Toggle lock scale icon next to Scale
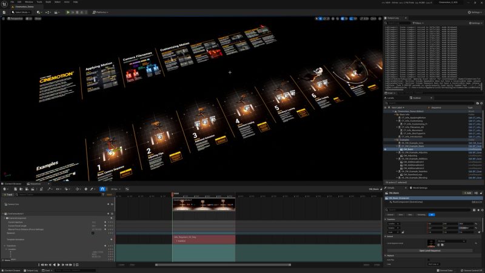 point(403,232)
